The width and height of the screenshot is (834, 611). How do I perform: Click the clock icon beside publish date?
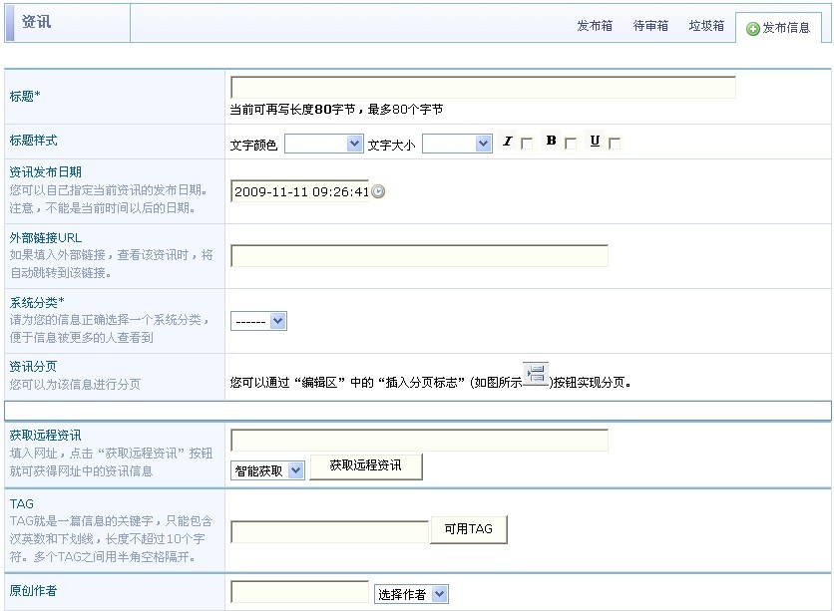coord(378,191)
